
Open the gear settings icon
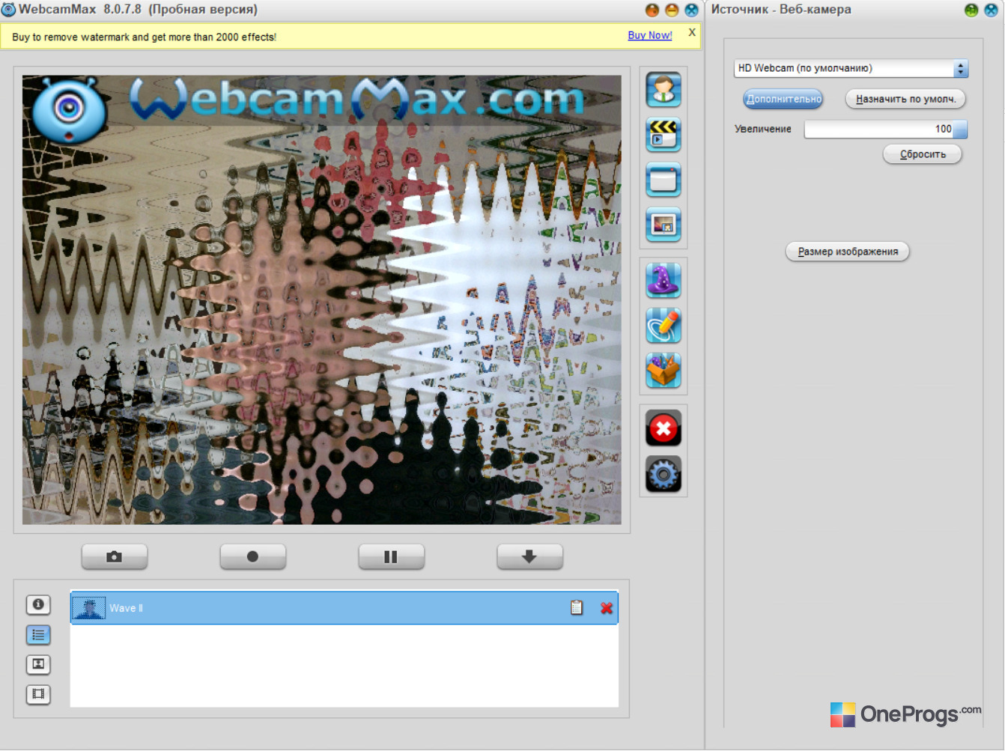664,474
